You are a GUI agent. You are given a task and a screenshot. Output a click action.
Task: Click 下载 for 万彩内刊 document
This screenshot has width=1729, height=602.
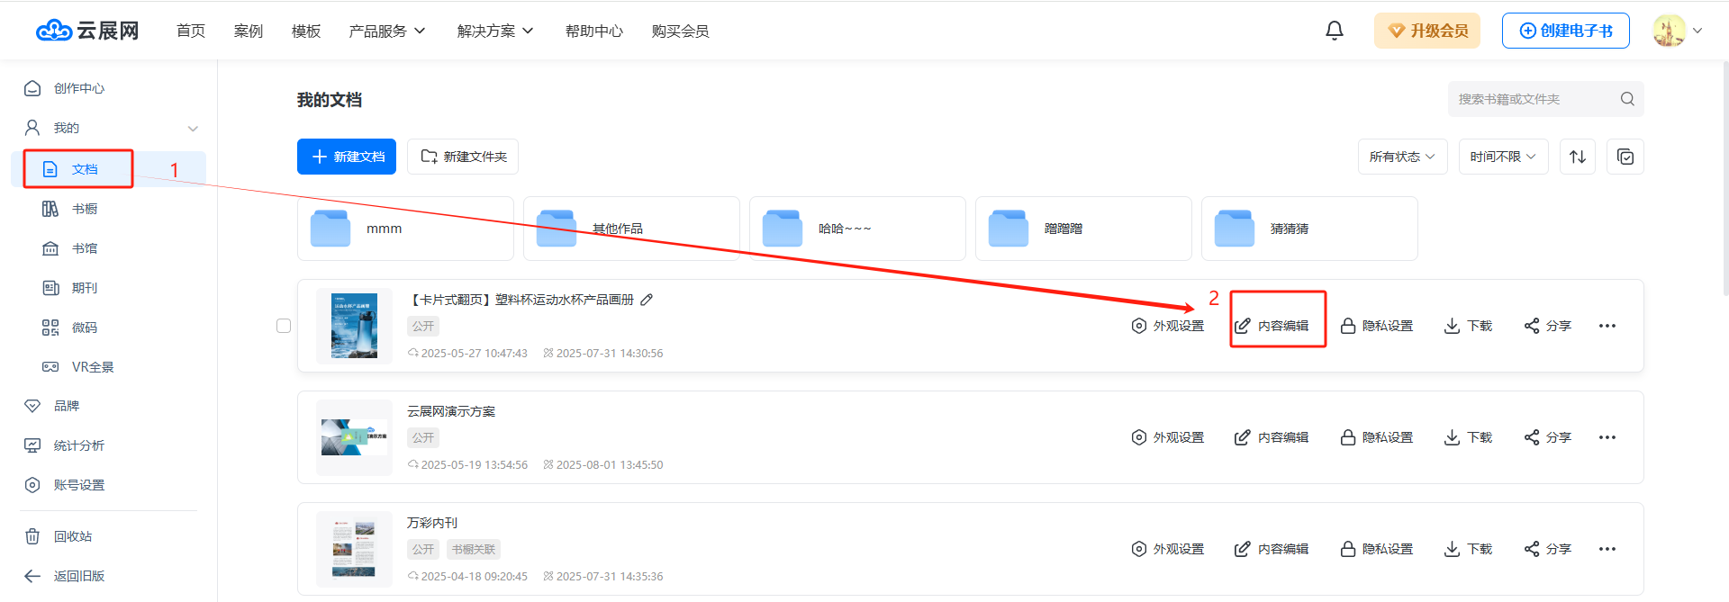tap(1468, 549)
